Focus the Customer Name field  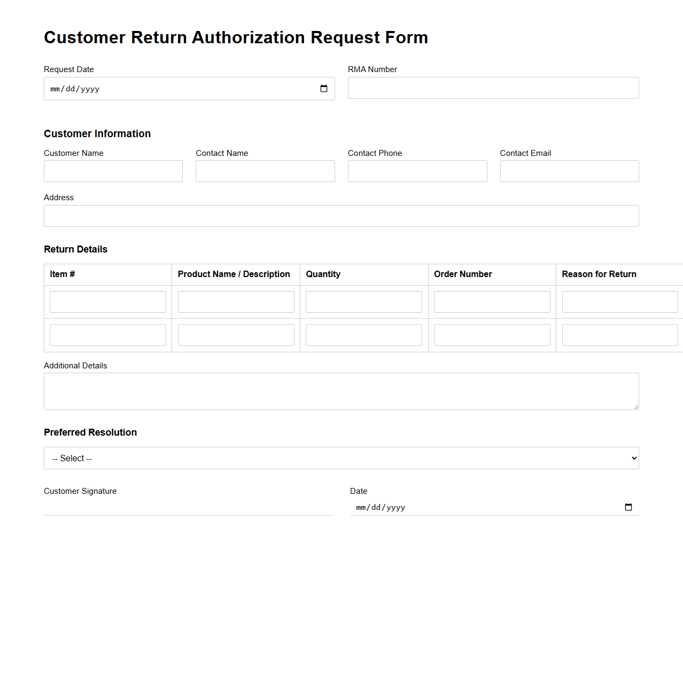(x=113, y=171)
